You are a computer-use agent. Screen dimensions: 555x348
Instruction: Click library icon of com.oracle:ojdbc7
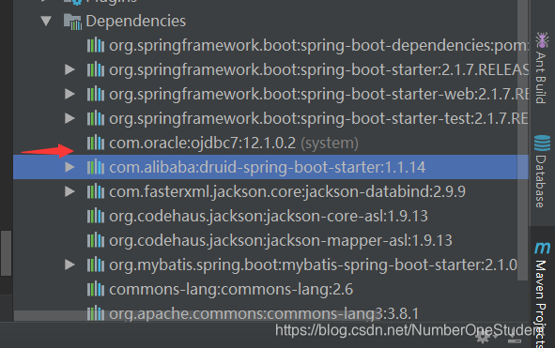pos(96,143)
